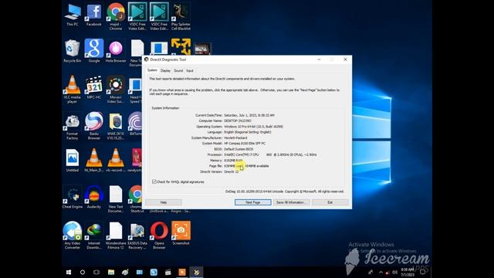Open the orange Screenshot app shortcut
The image size is (494, 278).
(181, 233)
